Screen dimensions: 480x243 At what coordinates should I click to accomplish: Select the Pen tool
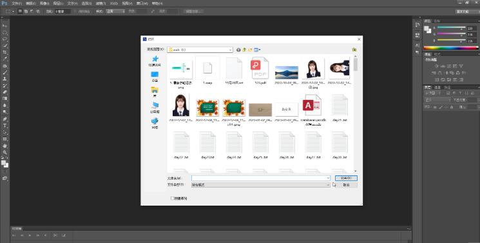[x=5, y=119]
